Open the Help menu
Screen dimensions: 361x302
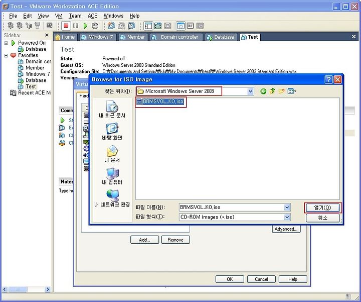pos(134,16)
